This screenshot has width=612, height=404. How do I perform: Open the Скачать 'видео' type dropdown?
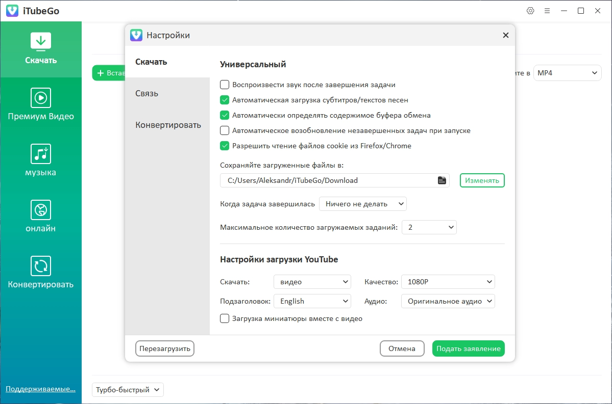pos(312,282)
